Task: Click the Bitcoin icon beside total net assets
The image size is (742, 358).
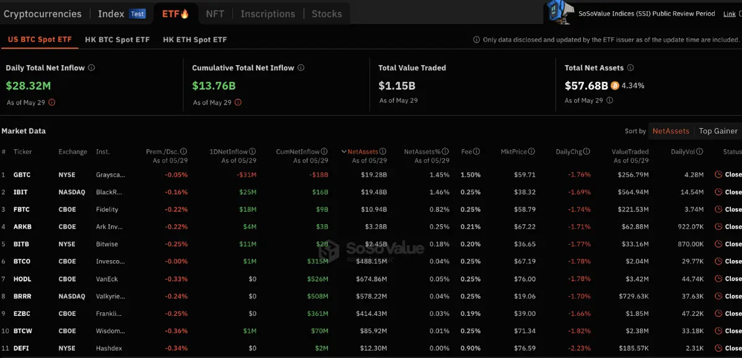Action: (615, 86)
